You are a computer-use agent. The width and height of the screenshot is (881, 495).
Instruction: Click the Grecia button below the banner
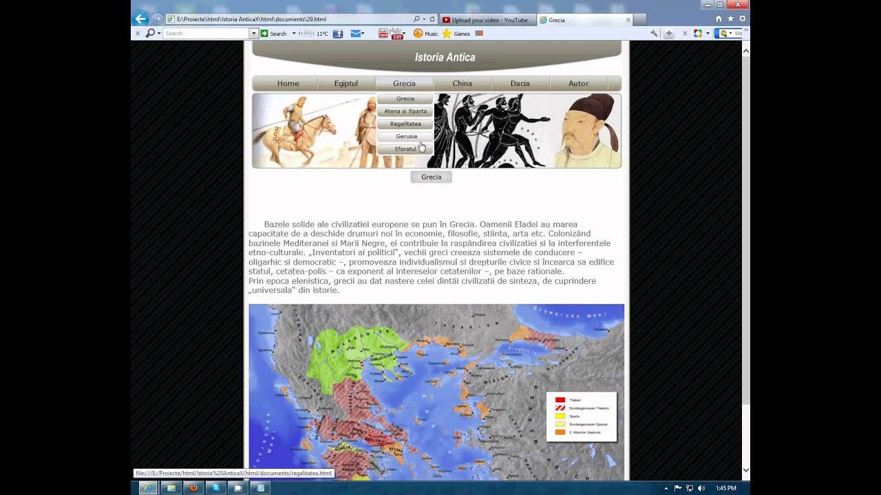click(431, 177)
